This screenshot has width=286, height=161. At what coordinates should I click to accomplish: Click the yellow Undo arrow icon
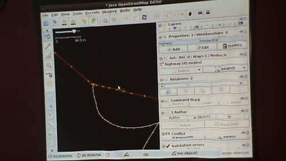tap(84, 21)
